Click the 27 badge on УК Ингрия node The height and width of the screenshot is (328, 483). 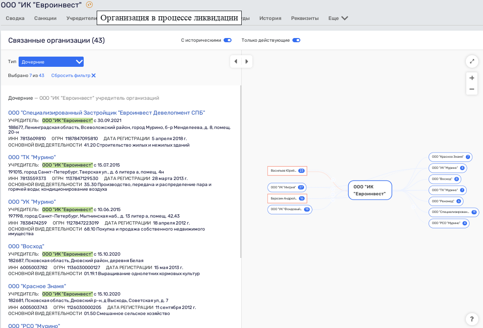click(301, 187)
